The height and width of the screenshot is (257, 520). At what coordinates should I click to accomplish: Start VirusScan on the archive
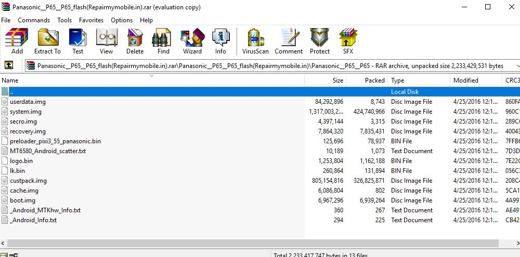point(255,41)
